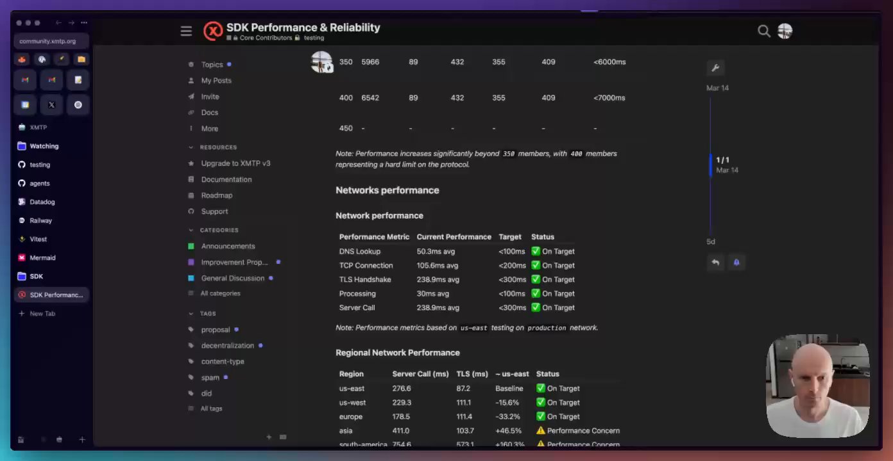
Task: Select the SDK Performance tab
Action: pyautogui.click(x=51, y=295)
